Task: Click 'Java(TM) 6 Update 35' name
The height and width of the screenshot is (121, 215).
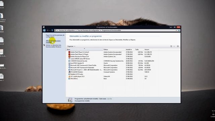Action: [77, 63]
